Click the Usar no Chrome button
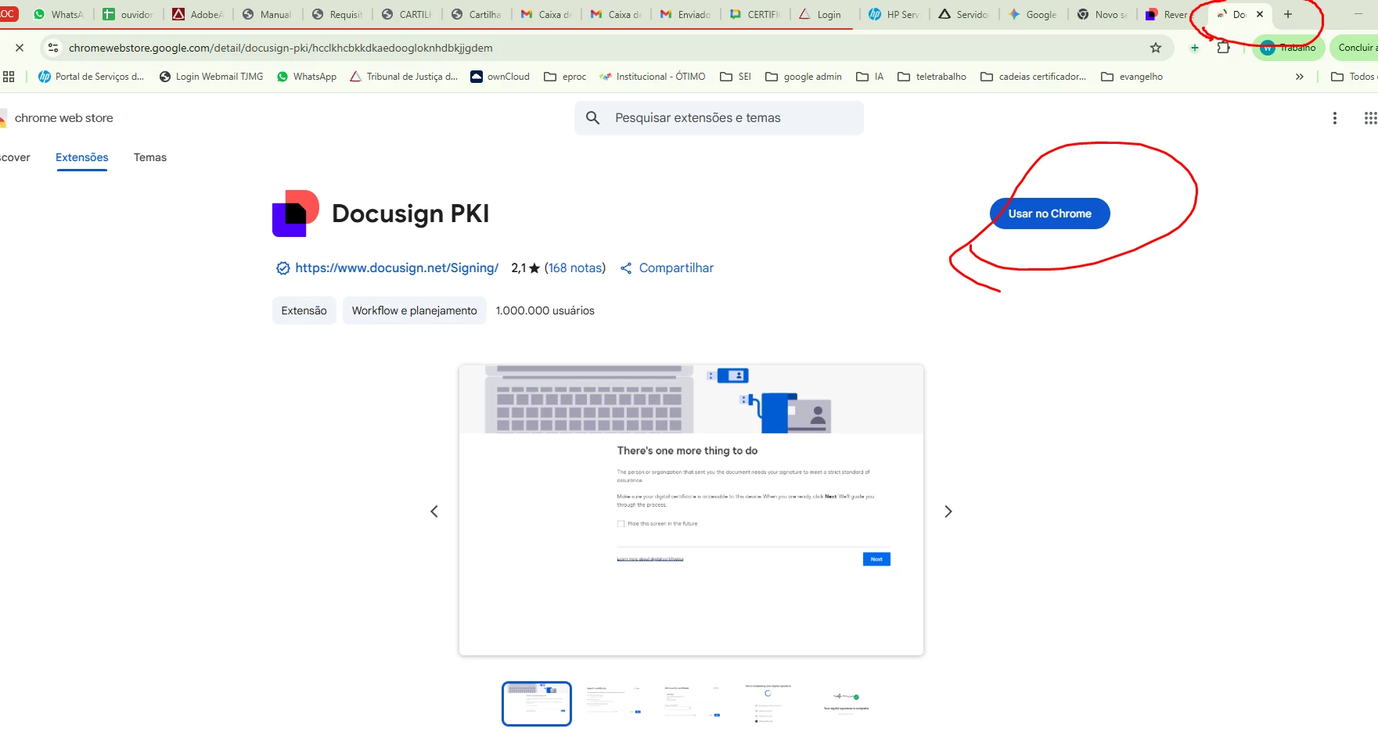 point(1049,214)
